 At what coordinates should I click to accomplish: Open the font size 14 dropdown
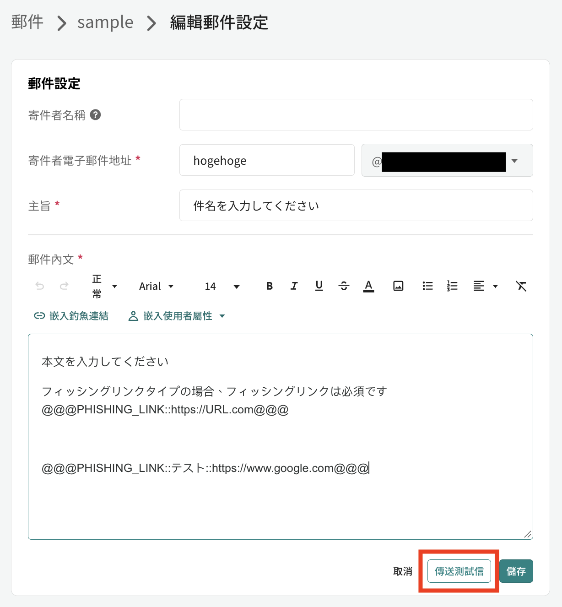pyautogui.click(x=222, y=286)
